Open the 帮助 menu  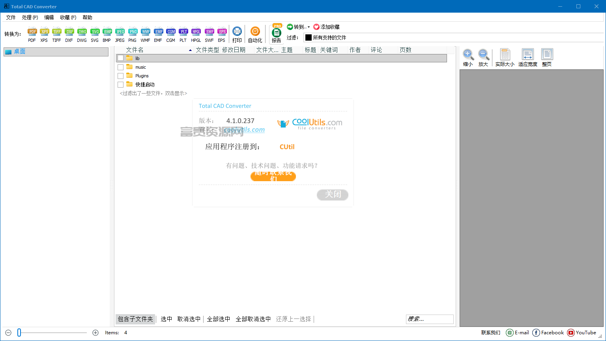click(88, 17)
